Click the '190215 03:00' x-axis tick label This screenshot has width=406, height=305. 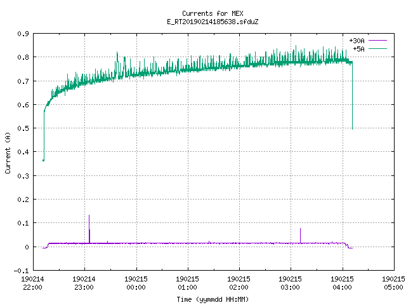pos(291,283)
